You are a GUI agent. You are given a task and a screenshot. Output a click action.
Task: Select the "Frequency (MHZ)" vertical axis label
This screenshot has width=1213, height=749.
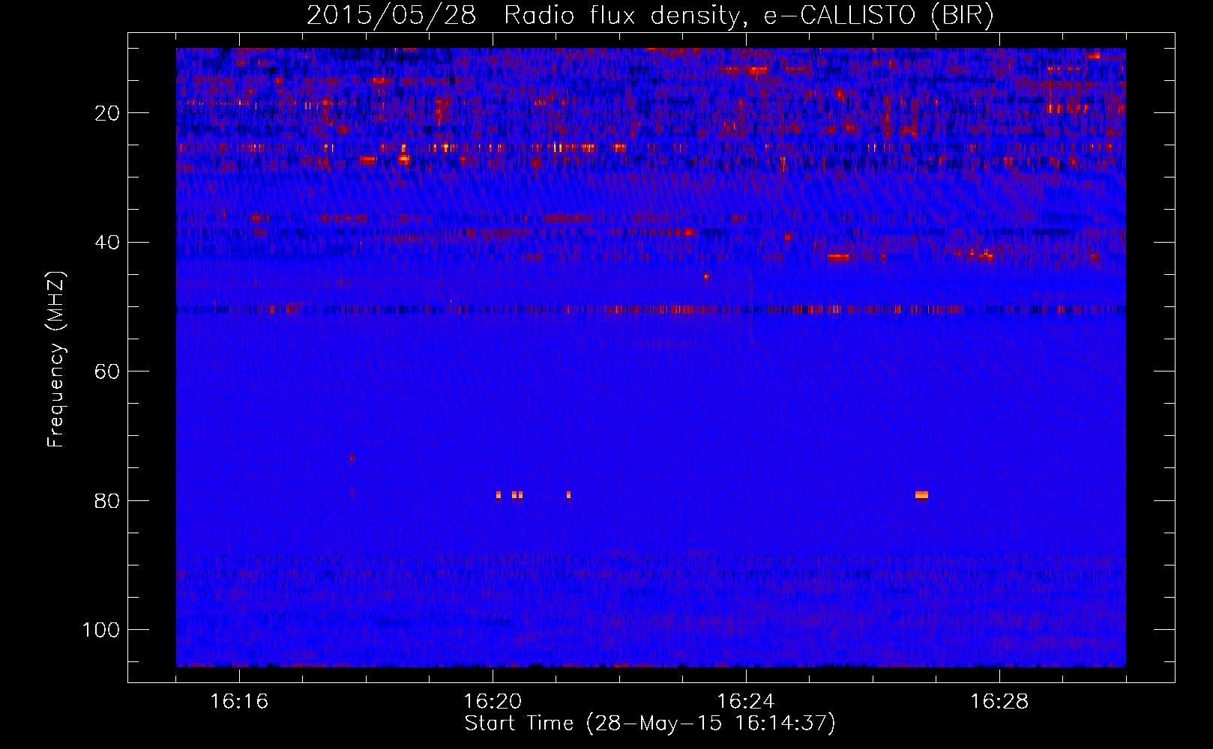[56, 360]
